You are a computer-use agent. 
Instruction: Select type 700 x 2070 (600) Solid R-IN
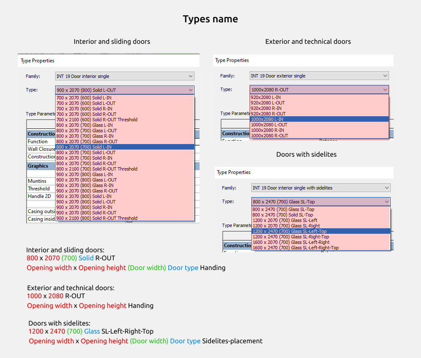point(125,109)
